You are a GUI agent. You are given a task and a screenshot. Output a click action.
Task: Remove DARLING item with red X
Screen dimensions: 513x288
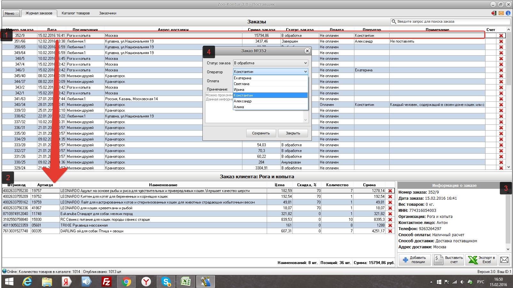[x=390, y=231]
